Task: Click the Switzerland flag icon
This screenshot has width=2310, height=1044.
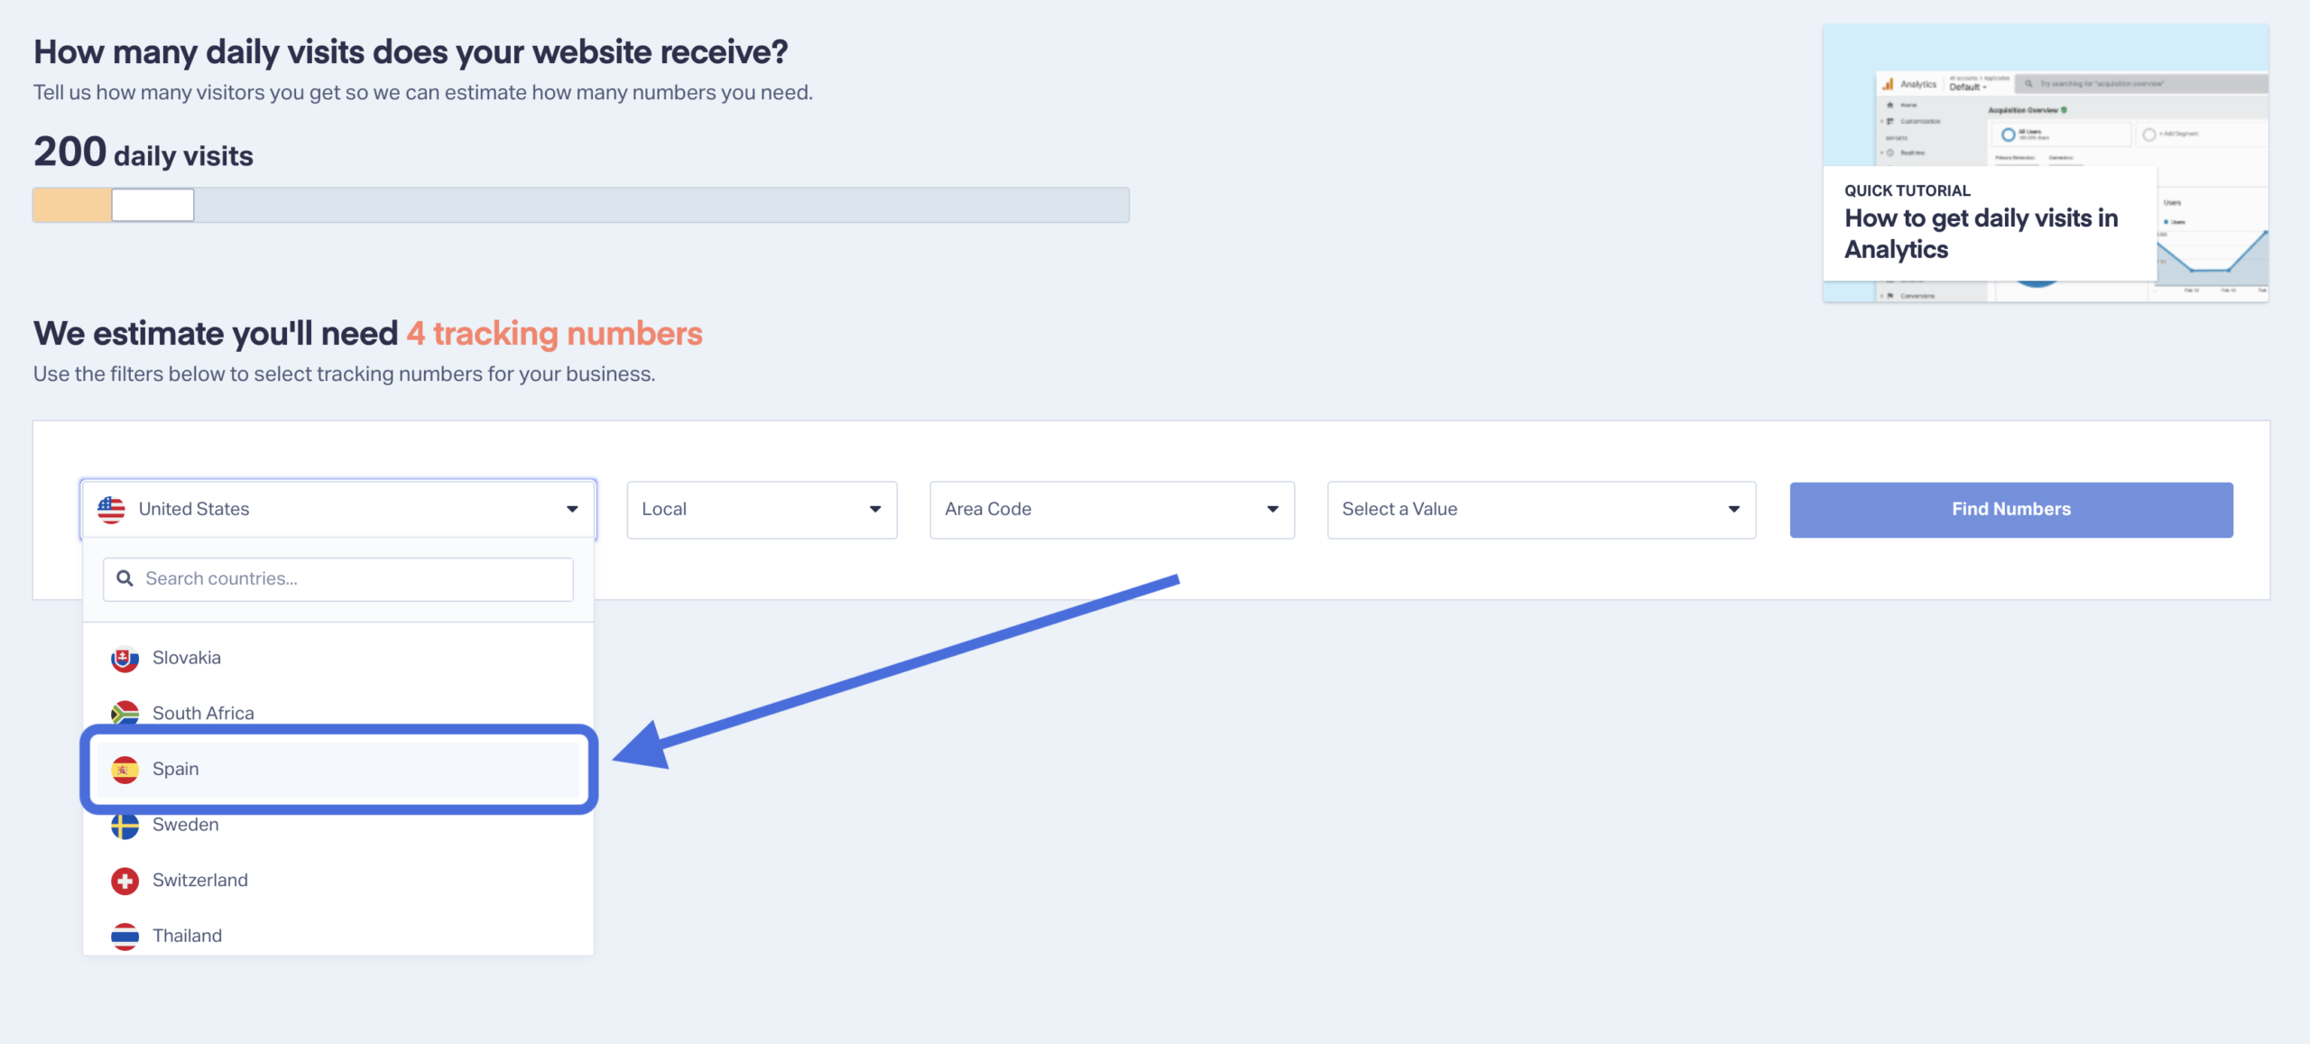Action: pos(125,881)
